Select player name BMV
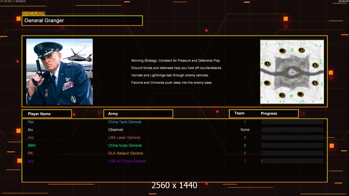This screenshot has height=196, width=349. pyautogui.click(x=32, y=145)
